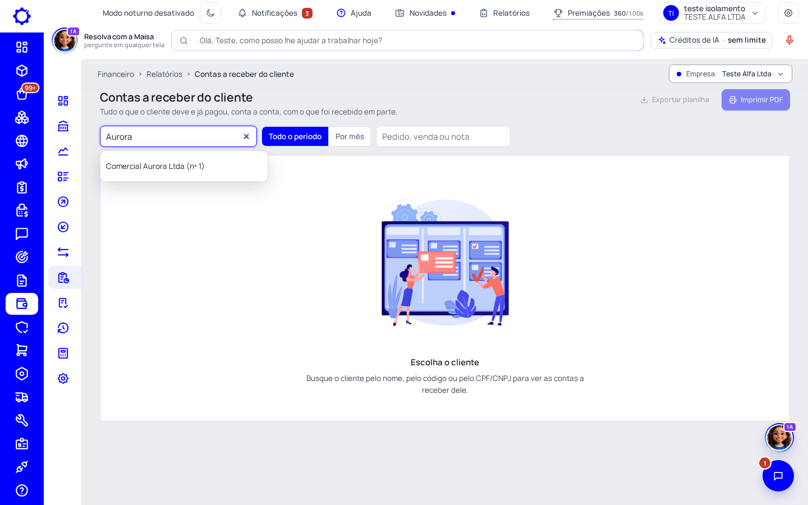The height and width of the screenshot is (505, 808).
Task: Click the app logo at top left
Action: [22, 16]
